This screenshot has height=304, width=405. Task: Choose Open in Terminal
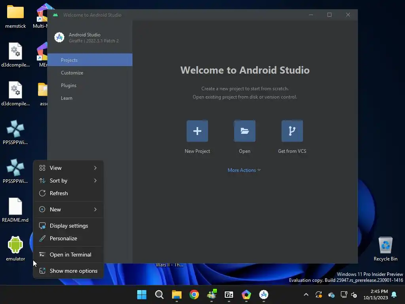(68, 255)
